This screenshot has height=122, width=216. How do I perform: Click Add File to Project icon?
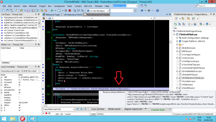coord(42,10)
